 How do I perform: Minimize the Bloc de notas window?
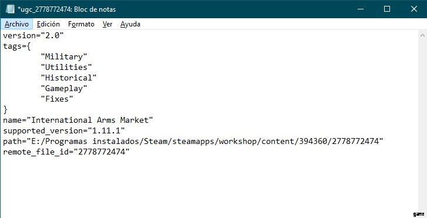pos(361,9)
